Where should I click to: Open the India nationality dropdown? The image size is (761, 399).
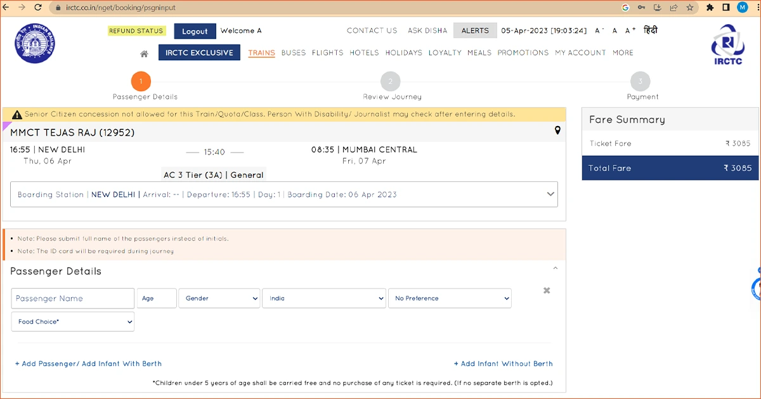pyautogui.click(x=324, y=298)
